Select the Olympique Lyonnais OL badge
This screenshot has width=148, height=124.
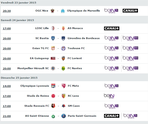point(53,86)
